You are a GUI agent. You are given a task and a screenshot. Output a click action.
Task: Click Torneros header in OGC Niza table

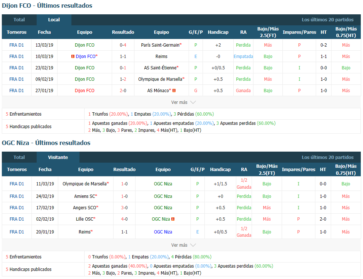coord(17,170)
